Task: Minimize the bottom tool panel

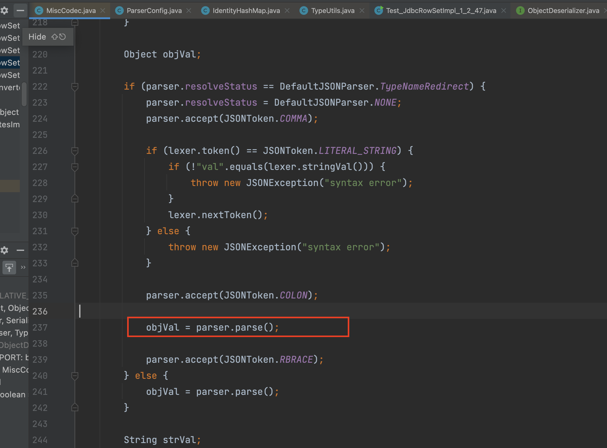Action: [20, 250]
